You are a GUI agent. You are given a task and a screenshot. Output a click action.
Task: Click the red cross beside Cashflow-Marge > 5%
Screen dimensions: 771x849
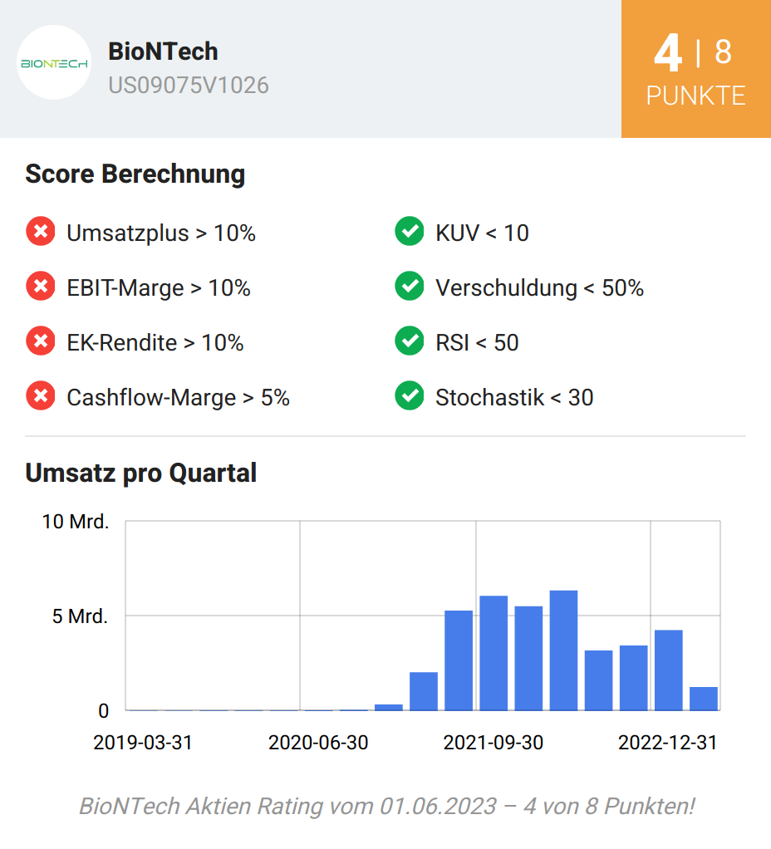(x=41, y=395)
